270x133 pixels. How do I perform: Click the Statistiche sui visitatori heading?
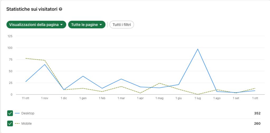click(32, 9)
